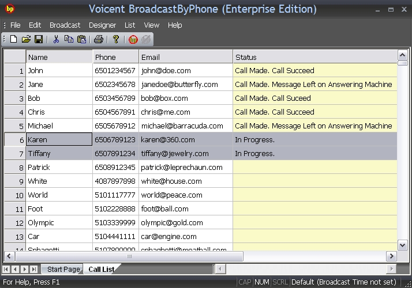Open the Edit menu

click(35, 25)
